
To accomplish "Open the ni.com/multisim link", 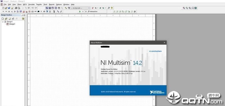I will pos(155,51).
